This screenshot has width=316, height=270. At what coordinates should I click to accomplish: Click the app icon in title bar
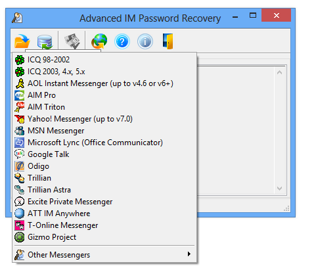coord(17,18)
